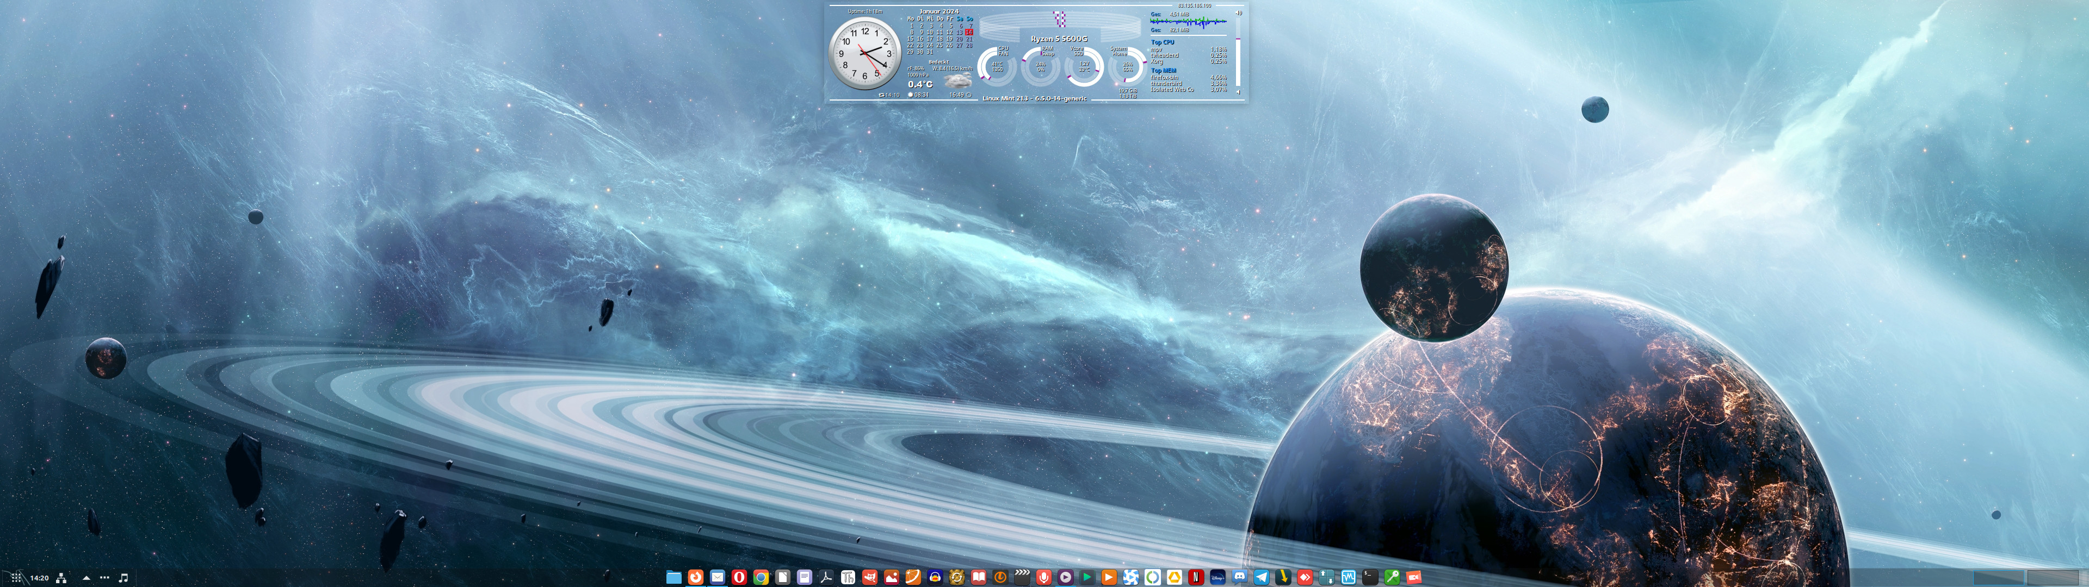Launch the red screen recorder camera icon

(1414, 577)
